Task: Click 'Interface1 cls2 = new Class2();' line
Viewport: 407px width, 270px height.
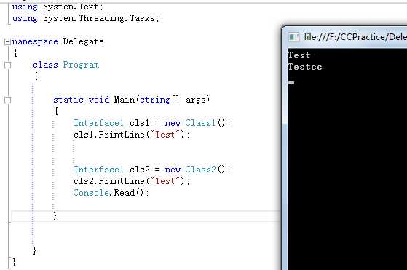Action: pyautogui.click(x=152, y=170)
